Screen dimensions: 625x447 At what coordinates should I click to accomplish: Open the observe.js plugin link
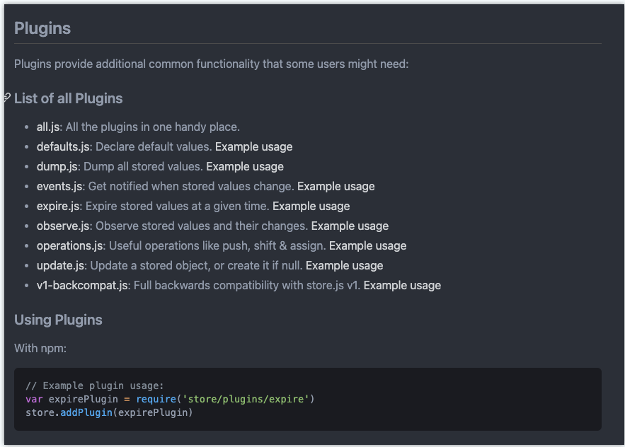point(64,226)
